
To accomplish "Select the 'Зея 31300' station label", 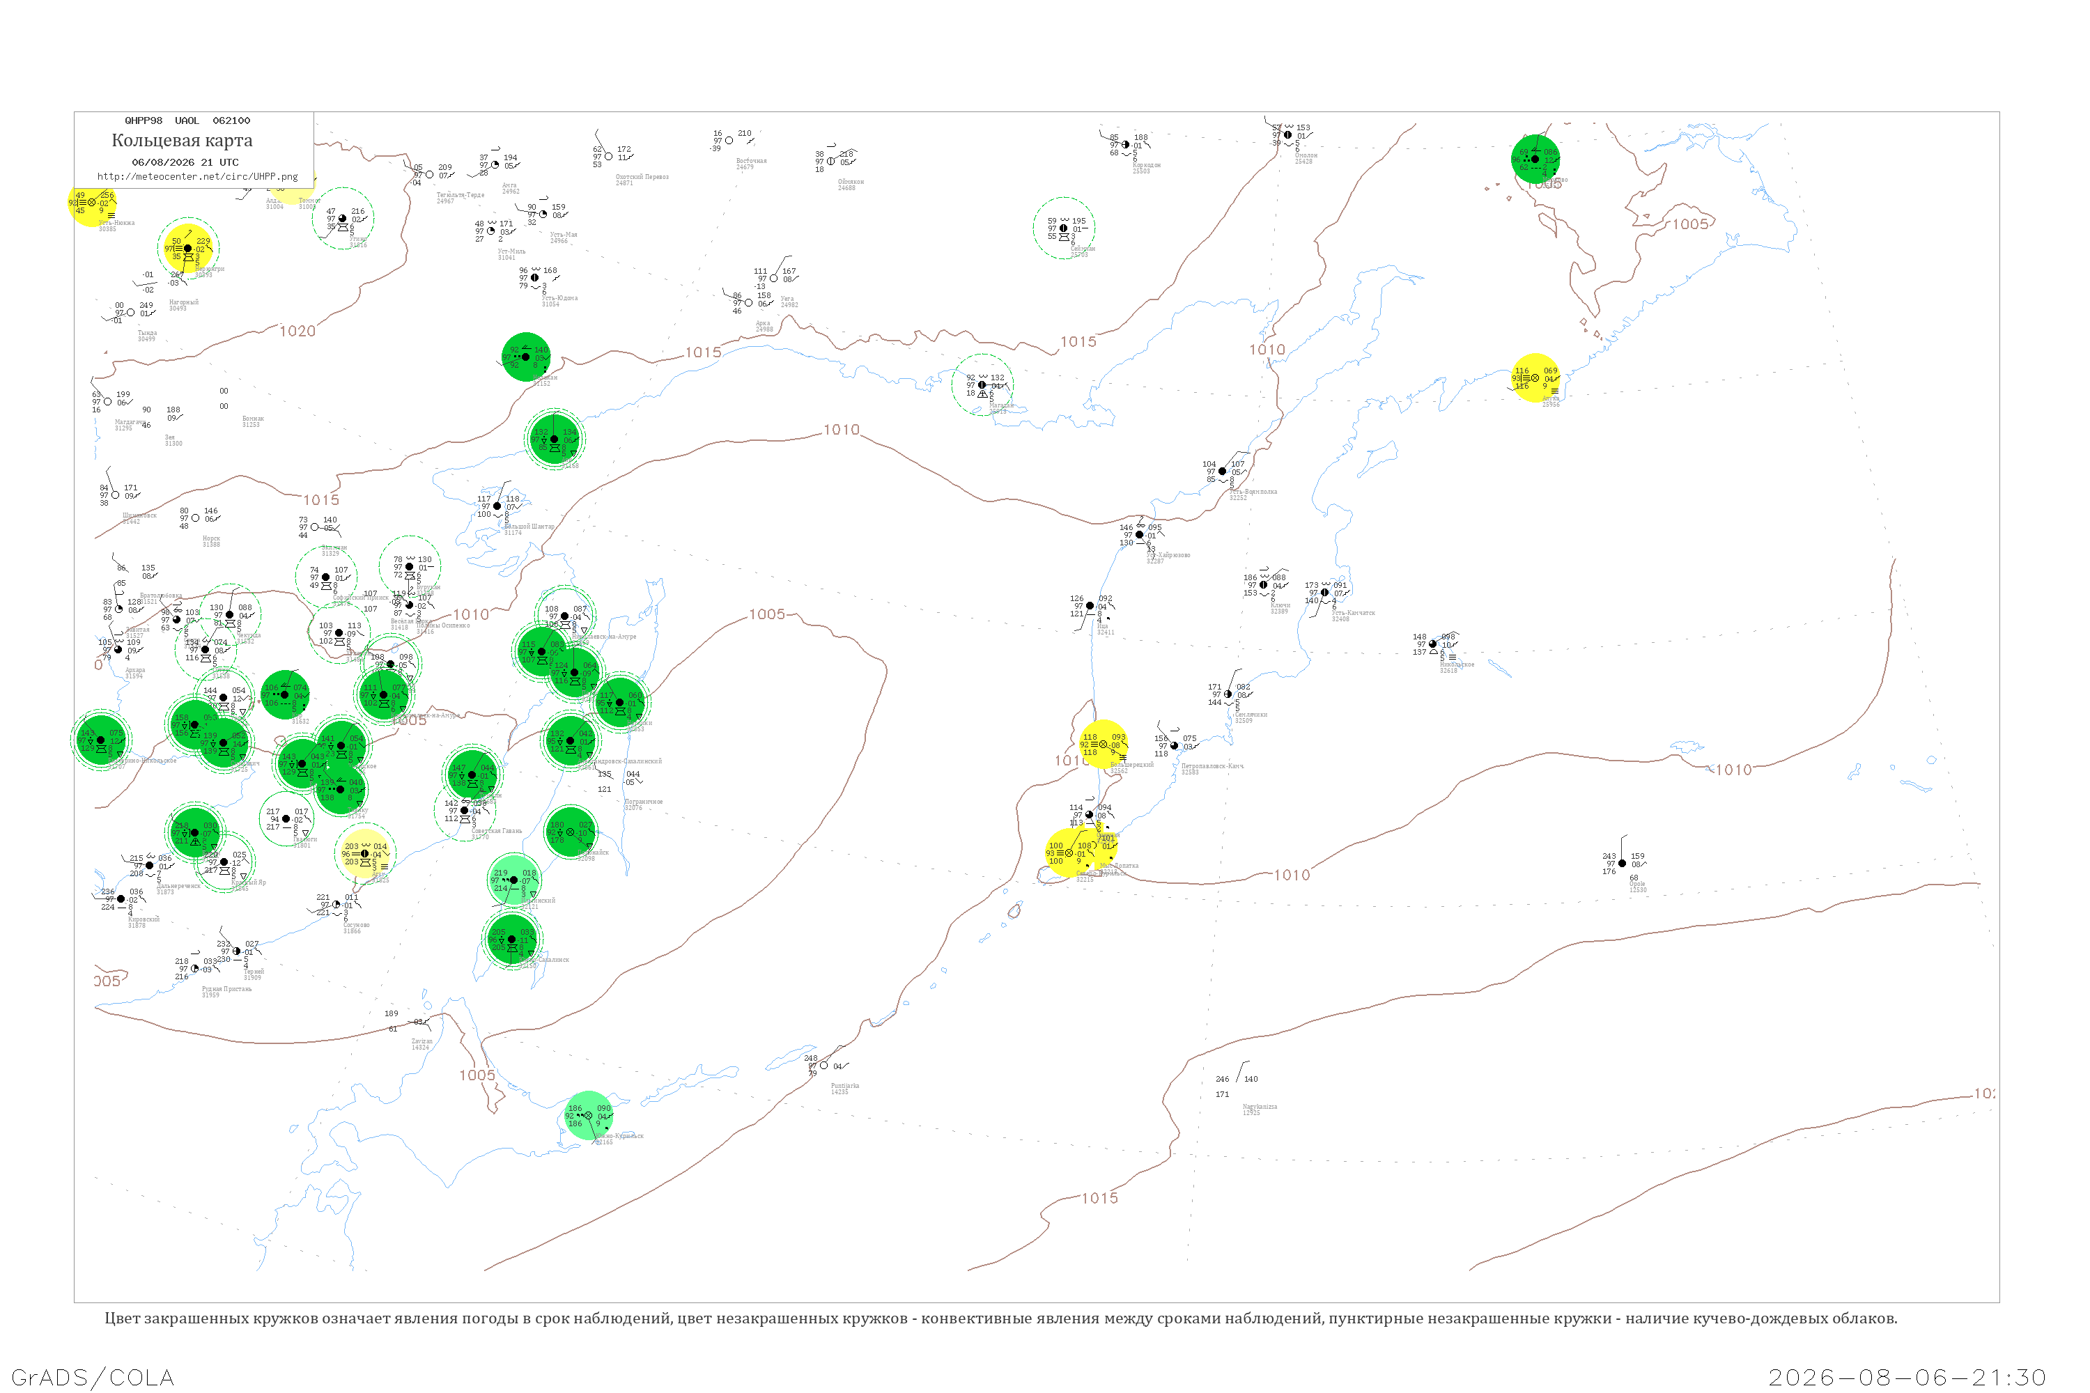I will [173, 441].
